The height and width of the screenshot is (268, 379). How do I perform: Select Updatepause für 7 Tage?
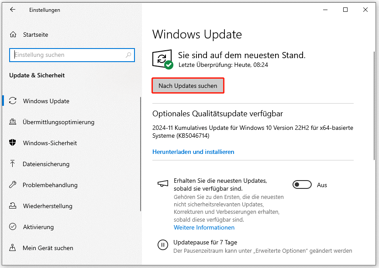(x=205, y=242)
